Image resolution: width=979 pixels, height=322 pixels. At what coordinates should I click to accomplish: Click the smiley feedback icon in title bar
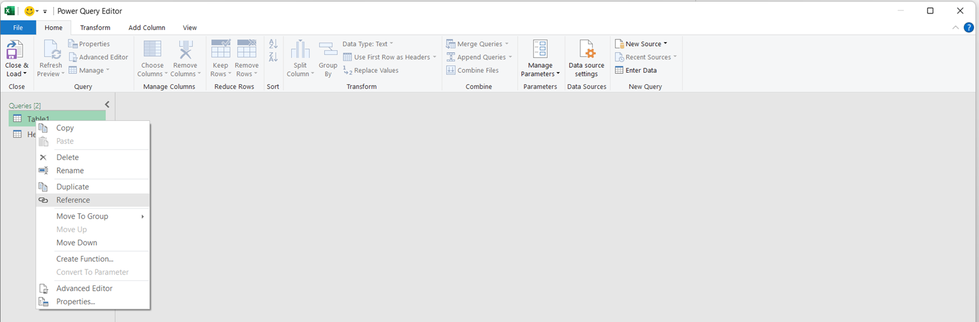click(29, 11)
